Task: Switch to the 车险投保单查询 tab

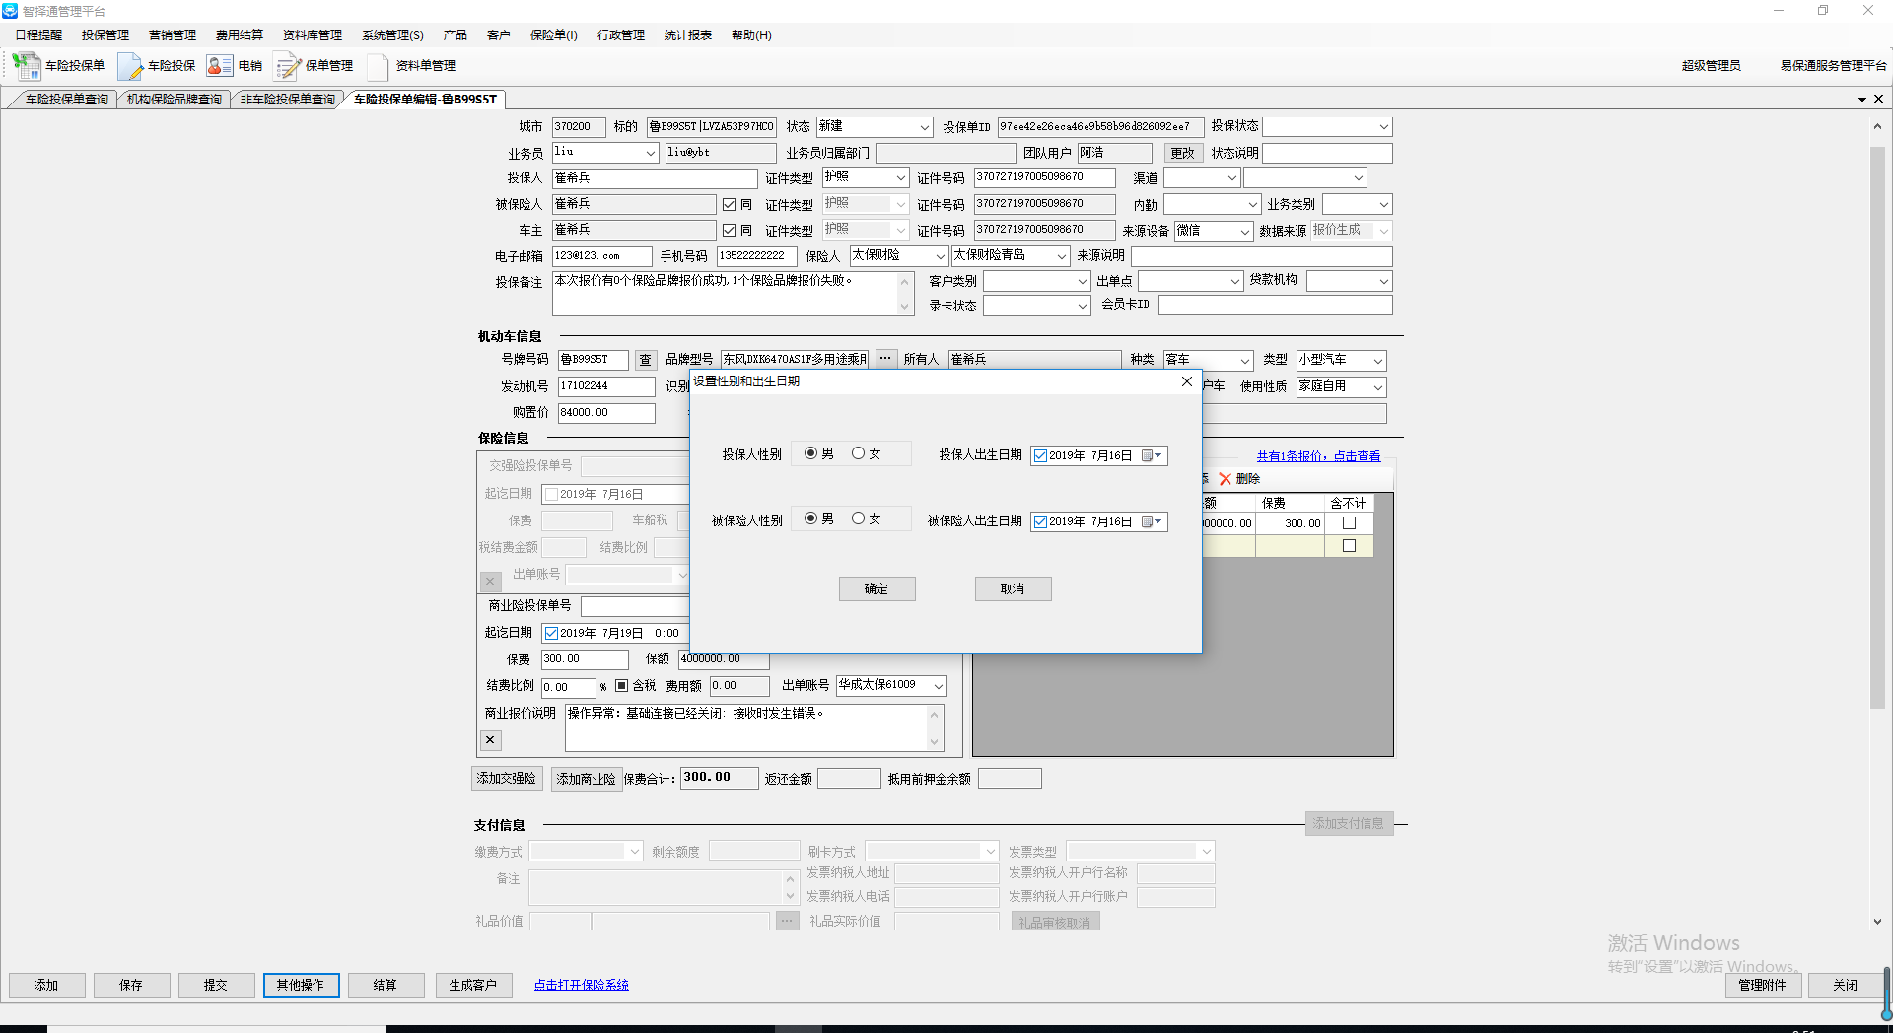Action: point(66,100)
